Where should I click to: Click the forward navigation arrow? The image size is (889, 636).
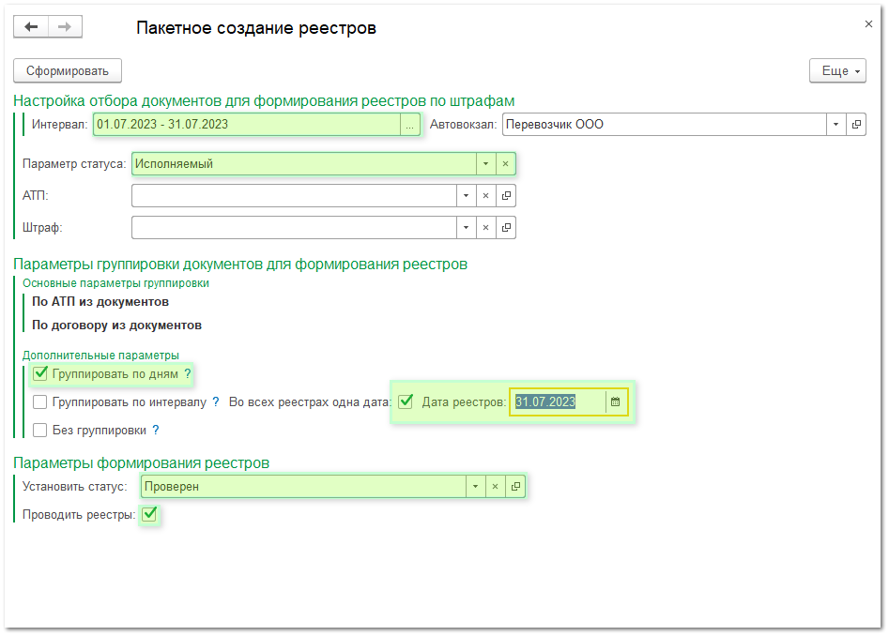click(65, 26)
